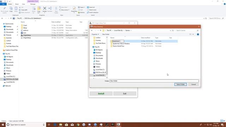Open the Chrome icon on taskbar
Screen dimensions: 226x127
[78, 125]
